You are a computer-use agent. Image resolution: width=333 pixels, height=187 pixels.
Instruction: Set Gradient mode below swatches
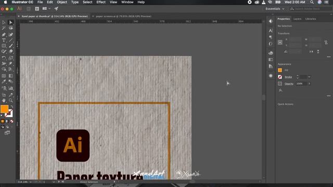point(7,121)
